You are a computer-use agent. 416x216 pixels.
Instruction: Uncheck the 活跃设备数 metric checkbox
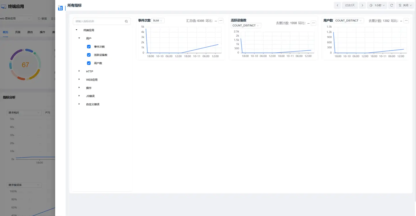point(89,55)
